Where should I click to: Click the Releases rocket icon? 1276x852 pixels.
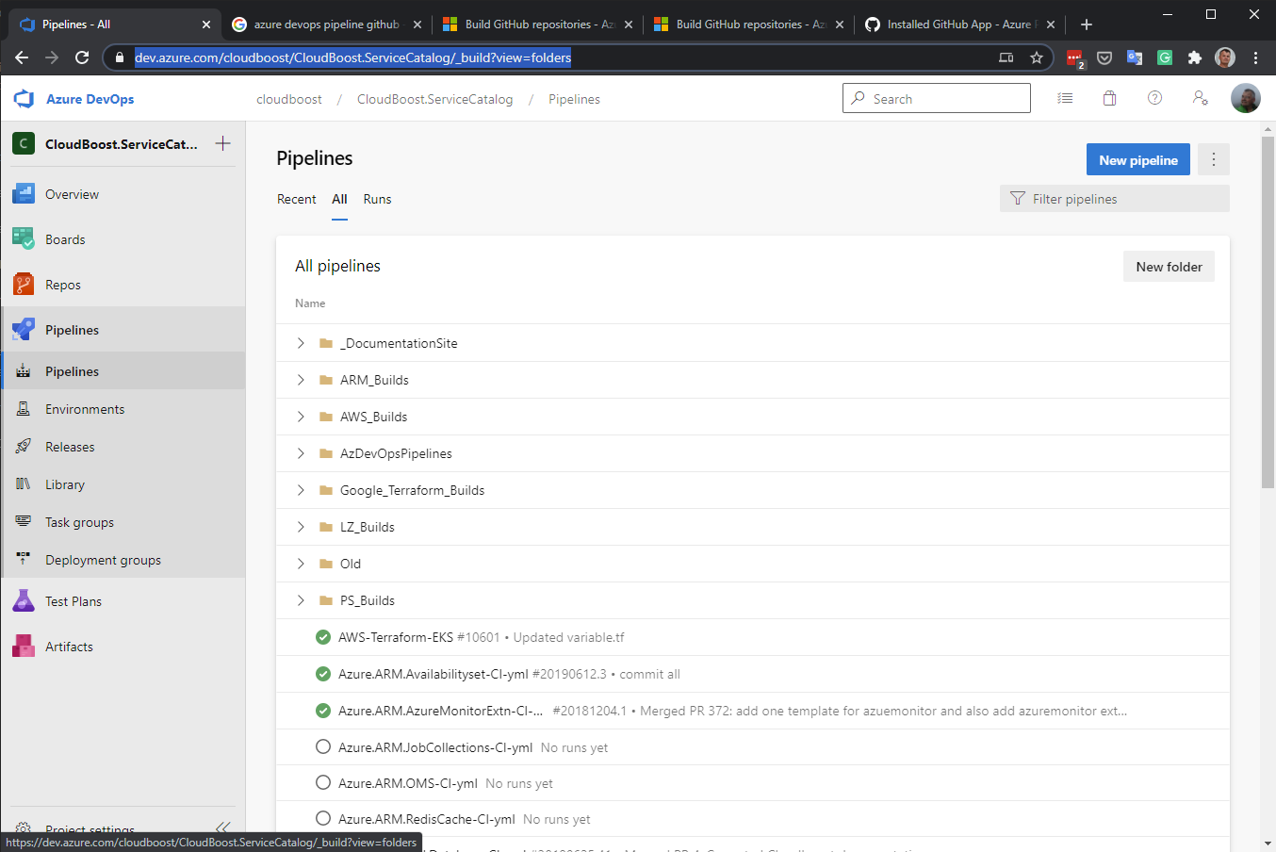(24, 446)
